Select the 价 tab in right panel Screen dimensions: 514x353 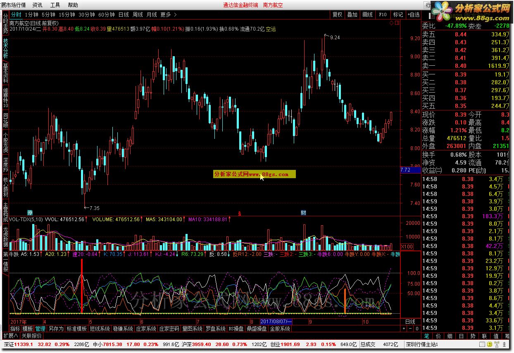(438, 336)
